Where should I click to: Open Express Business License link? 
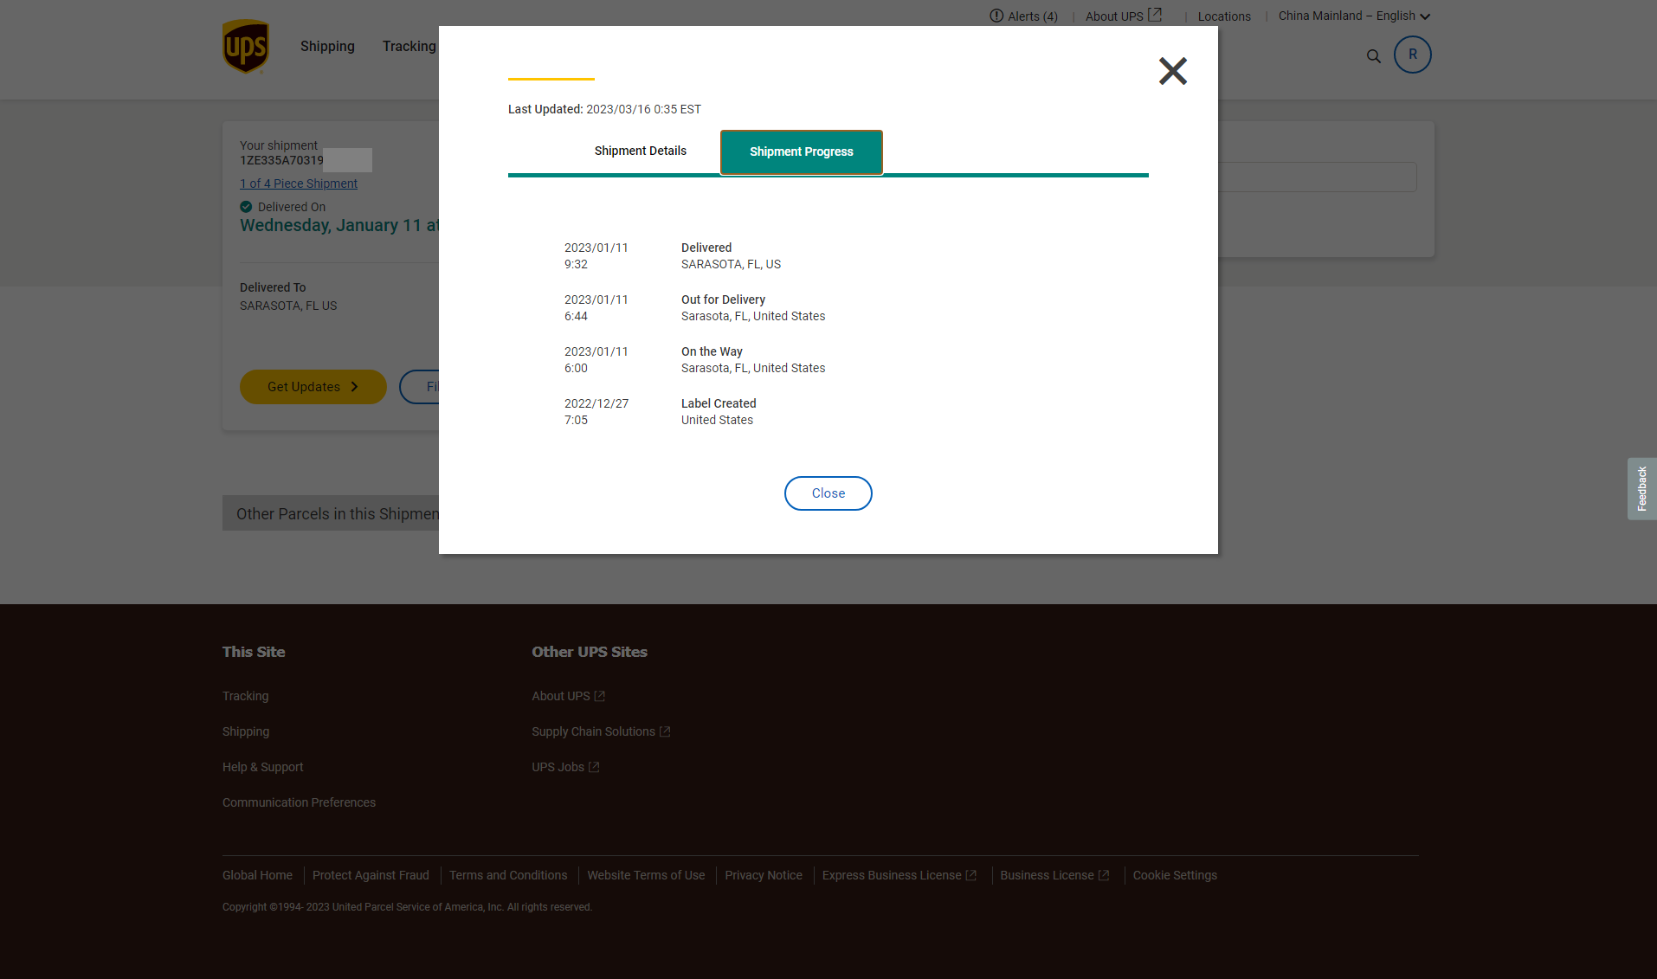[x=899, y=875]
